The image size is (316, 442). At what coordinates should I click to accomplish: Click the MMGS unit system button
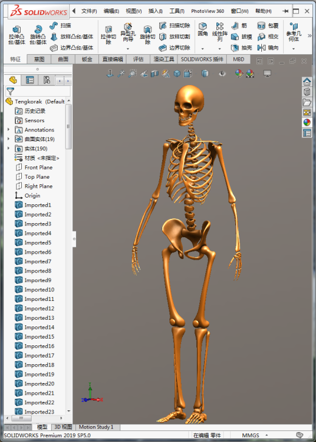click(250, 435)
